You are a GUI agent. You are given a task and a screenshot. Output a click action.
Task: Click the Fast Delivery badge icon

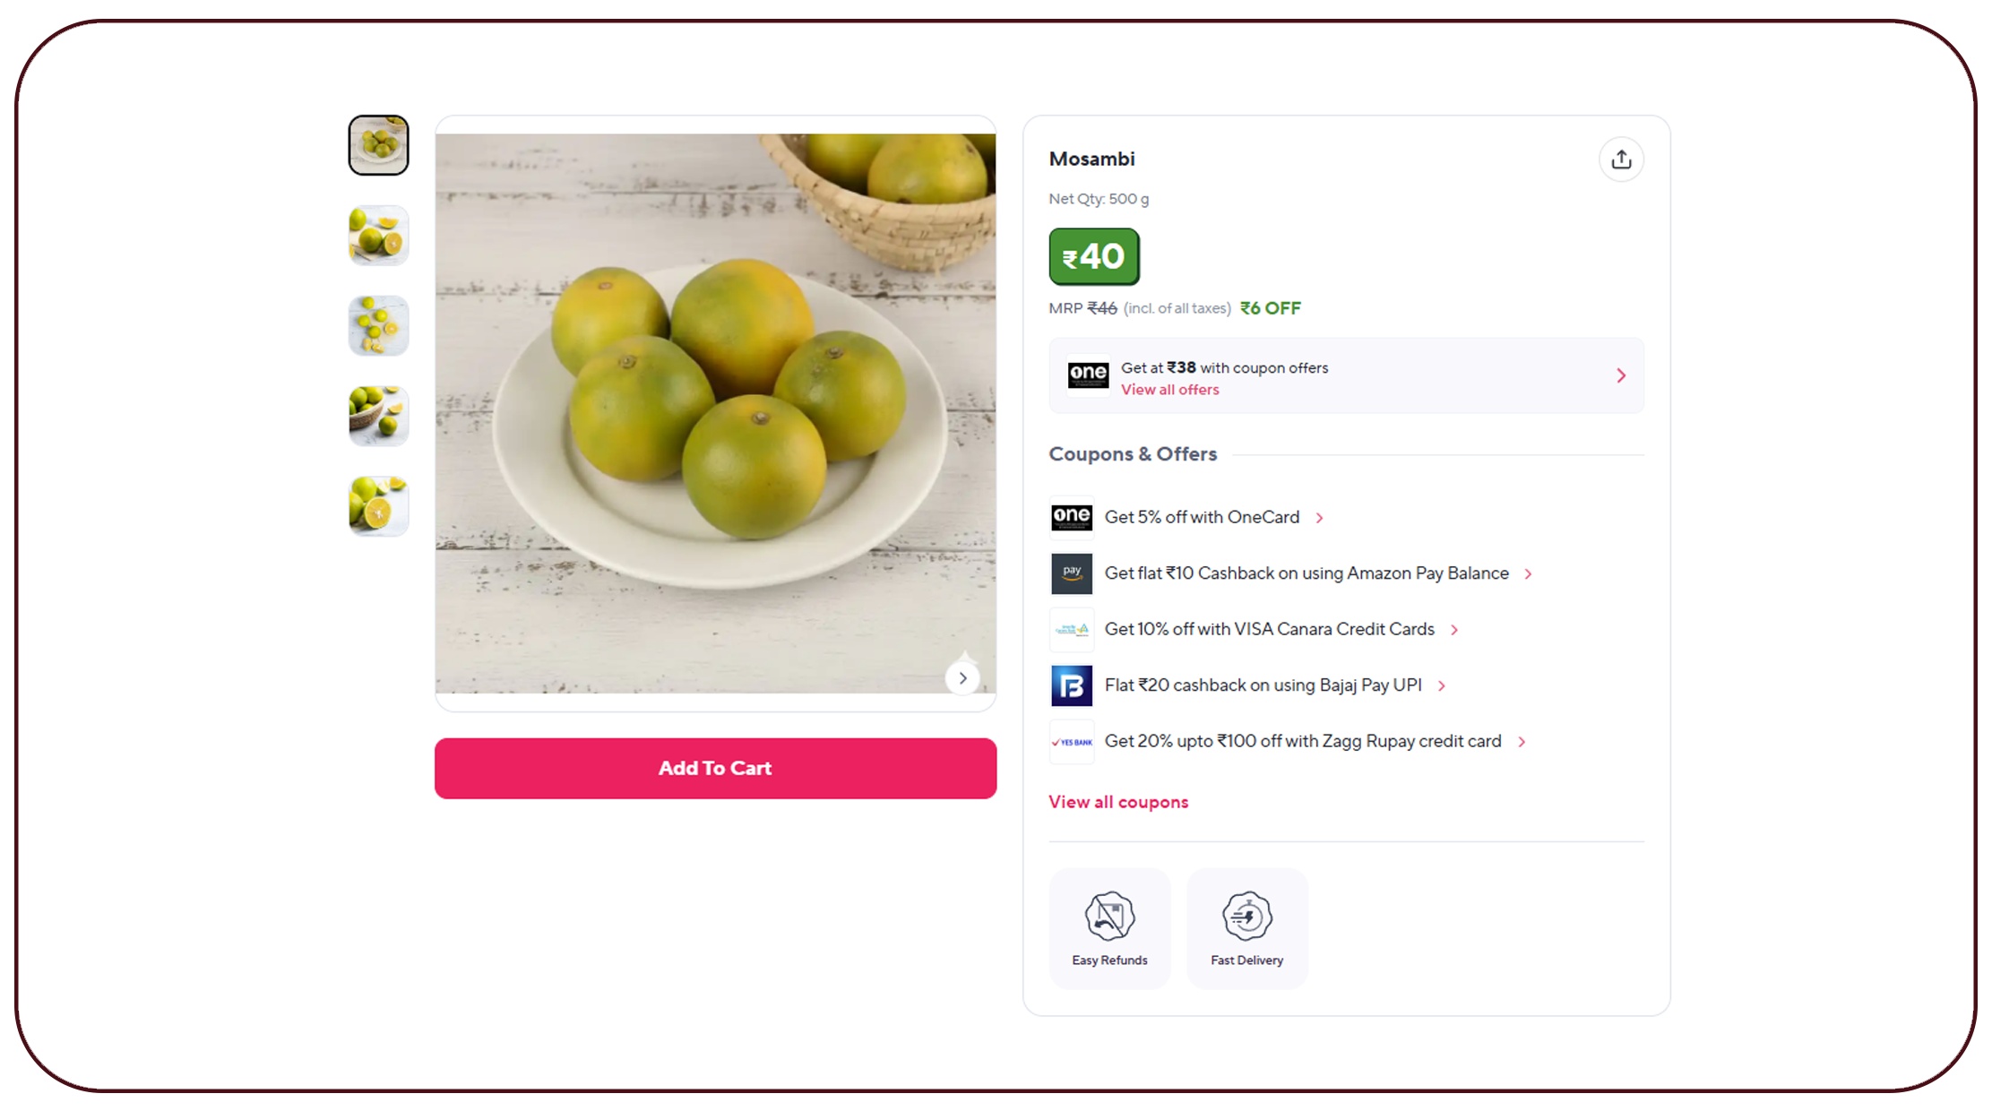(x=1246, y=917)
